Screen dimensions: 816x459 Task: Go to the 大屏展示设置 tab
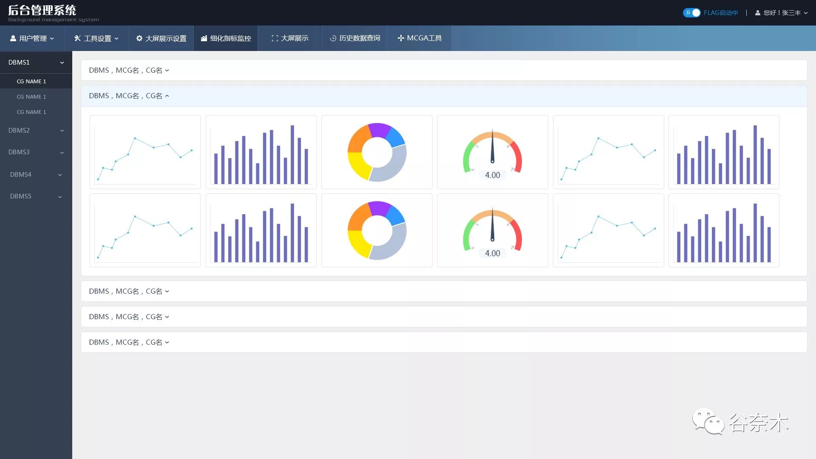pos(161,38)
